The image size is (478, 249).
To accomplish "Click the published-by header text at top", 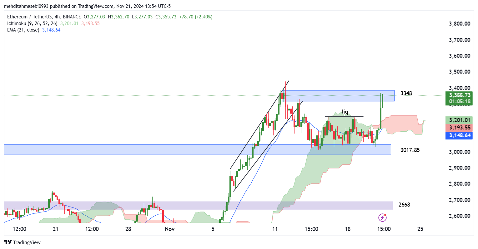I will 87,6.
